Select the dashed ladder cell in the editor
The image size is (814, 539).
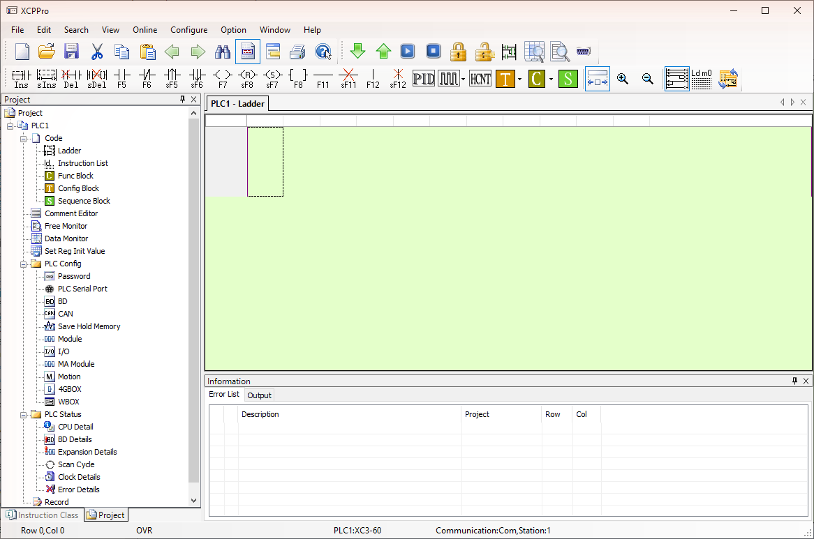[x=265, y=162]
